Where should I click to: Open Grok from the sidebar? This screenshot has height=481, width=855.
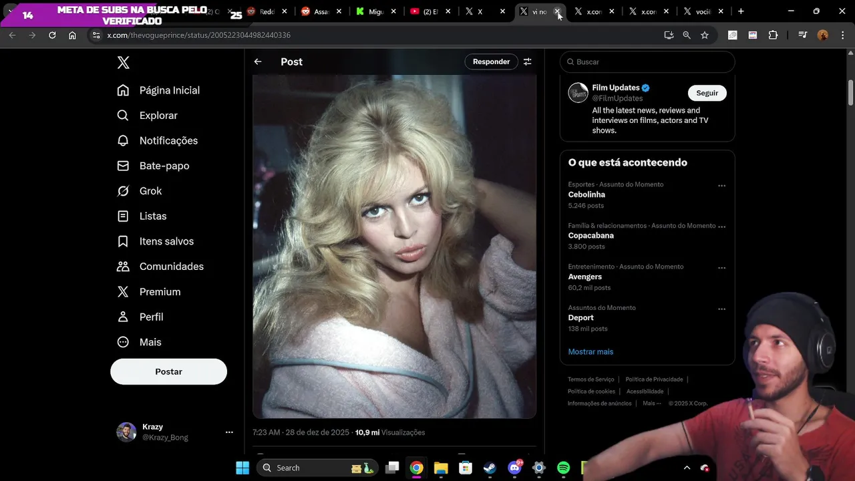tap(140, 191)
